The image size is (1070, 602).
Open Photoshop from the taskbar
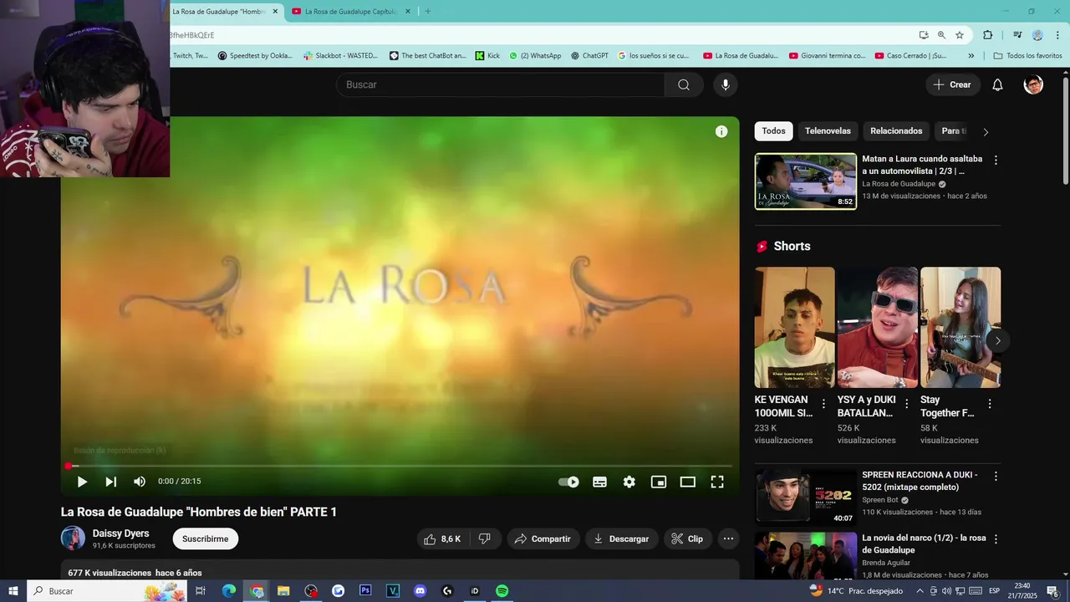pyautogui.click(x=365, y=591)
